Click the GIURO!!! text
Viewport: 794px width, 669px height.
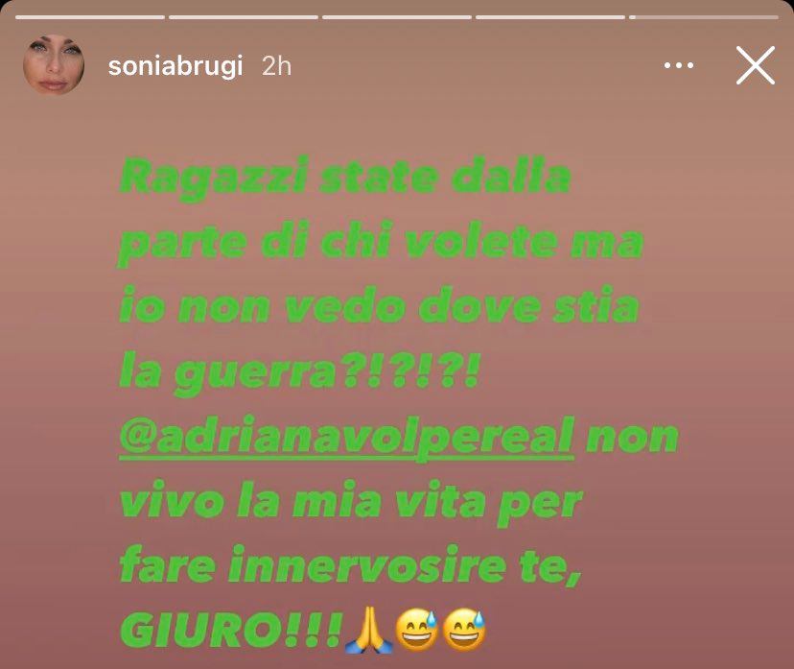(x=231, y=632)
